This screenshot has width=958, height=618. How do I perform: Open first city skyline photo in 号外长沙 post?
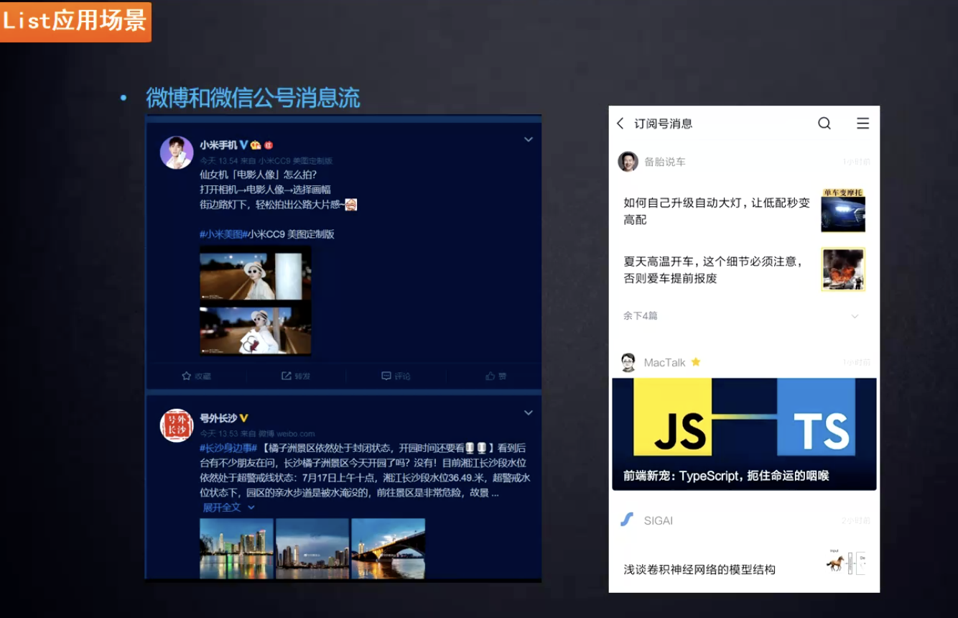pos(236,548)
